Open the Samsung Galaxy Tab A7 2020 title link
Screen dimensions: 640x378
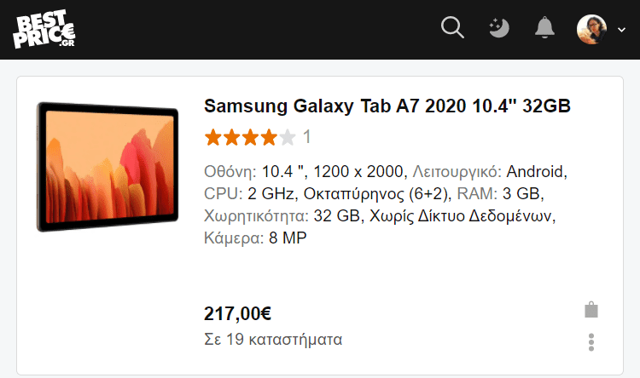(x=387, y=106)
